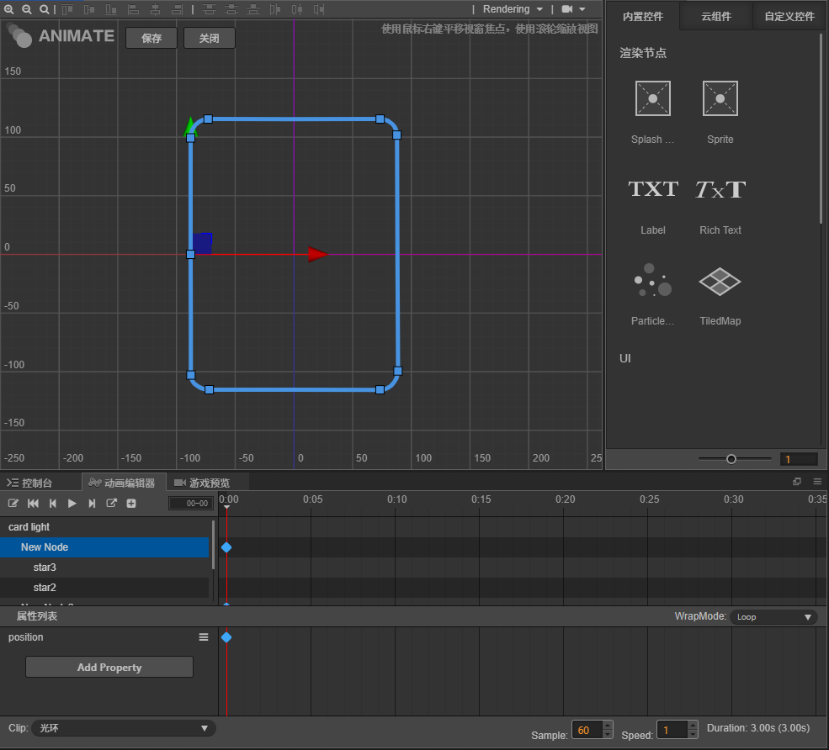Switch to the 游戏预览 tab

pos(201,483)
